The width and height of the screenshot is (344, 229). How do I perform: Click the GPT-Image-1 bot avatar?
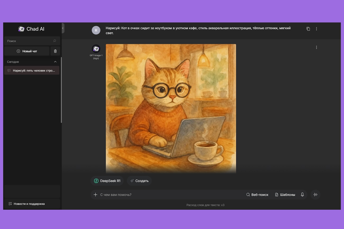coord(96,49)
